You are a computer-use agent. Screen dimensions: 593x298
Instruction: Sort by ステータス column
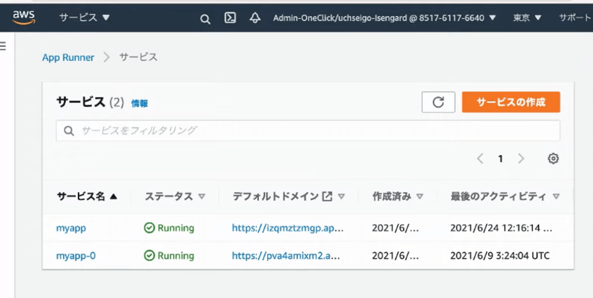click(175, 196)
